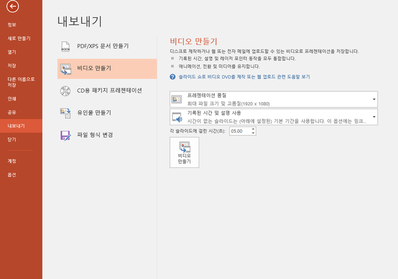The image size is (398, 279).
Task: Click the 비디오 만들기 heading text
Action: click(x=194, y=41)
